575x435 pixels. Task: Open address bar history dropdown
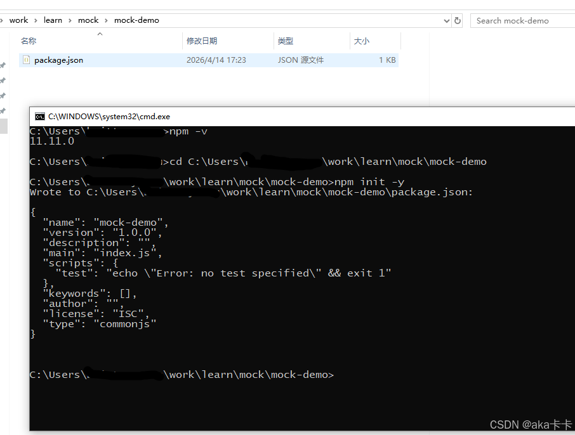click(446, 21)
